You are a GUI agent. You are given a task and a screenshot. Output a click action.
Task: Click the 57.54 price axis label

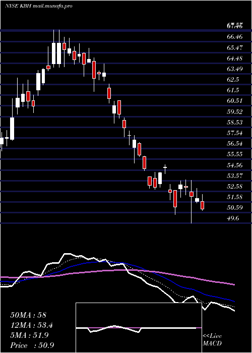pos(235,133)
